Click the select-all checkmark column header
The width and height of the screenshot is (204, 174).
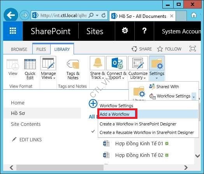[93, 131]
